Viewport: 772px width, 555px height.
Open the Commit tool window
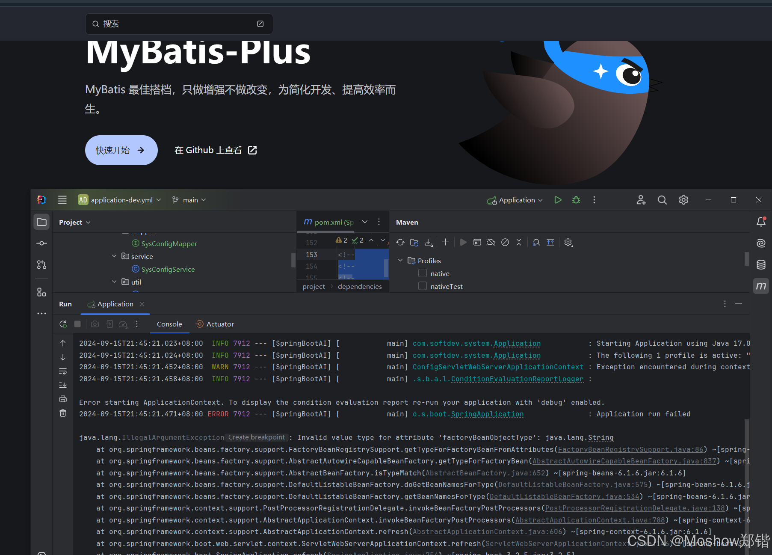(x=41, y=243)
